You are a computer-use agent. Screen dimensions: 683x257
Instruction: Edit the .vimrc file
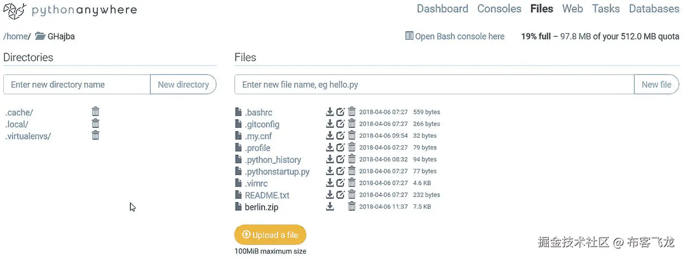(340, 183)
